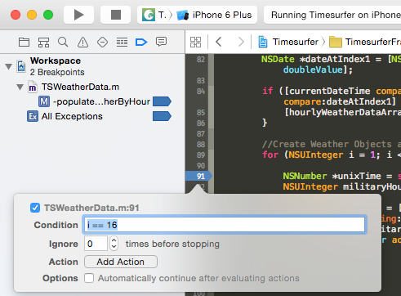Click the Timesurfer project file icon in jump bar
Image resolution: width=401 pixels, height=296 pixels.
[263, 42]
